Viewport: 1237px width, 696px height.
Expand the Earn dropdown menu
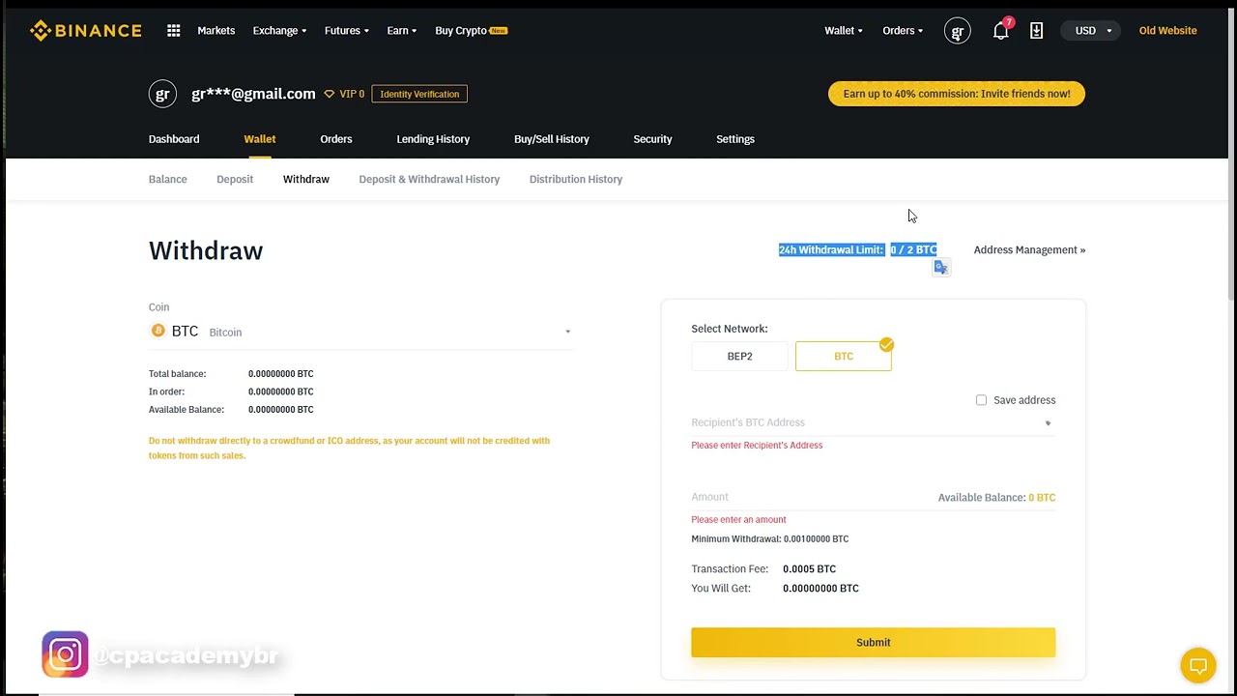tap(402, 31)
